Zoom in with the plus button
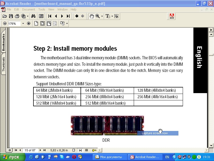214x161 pixels. tap(29, 23)
